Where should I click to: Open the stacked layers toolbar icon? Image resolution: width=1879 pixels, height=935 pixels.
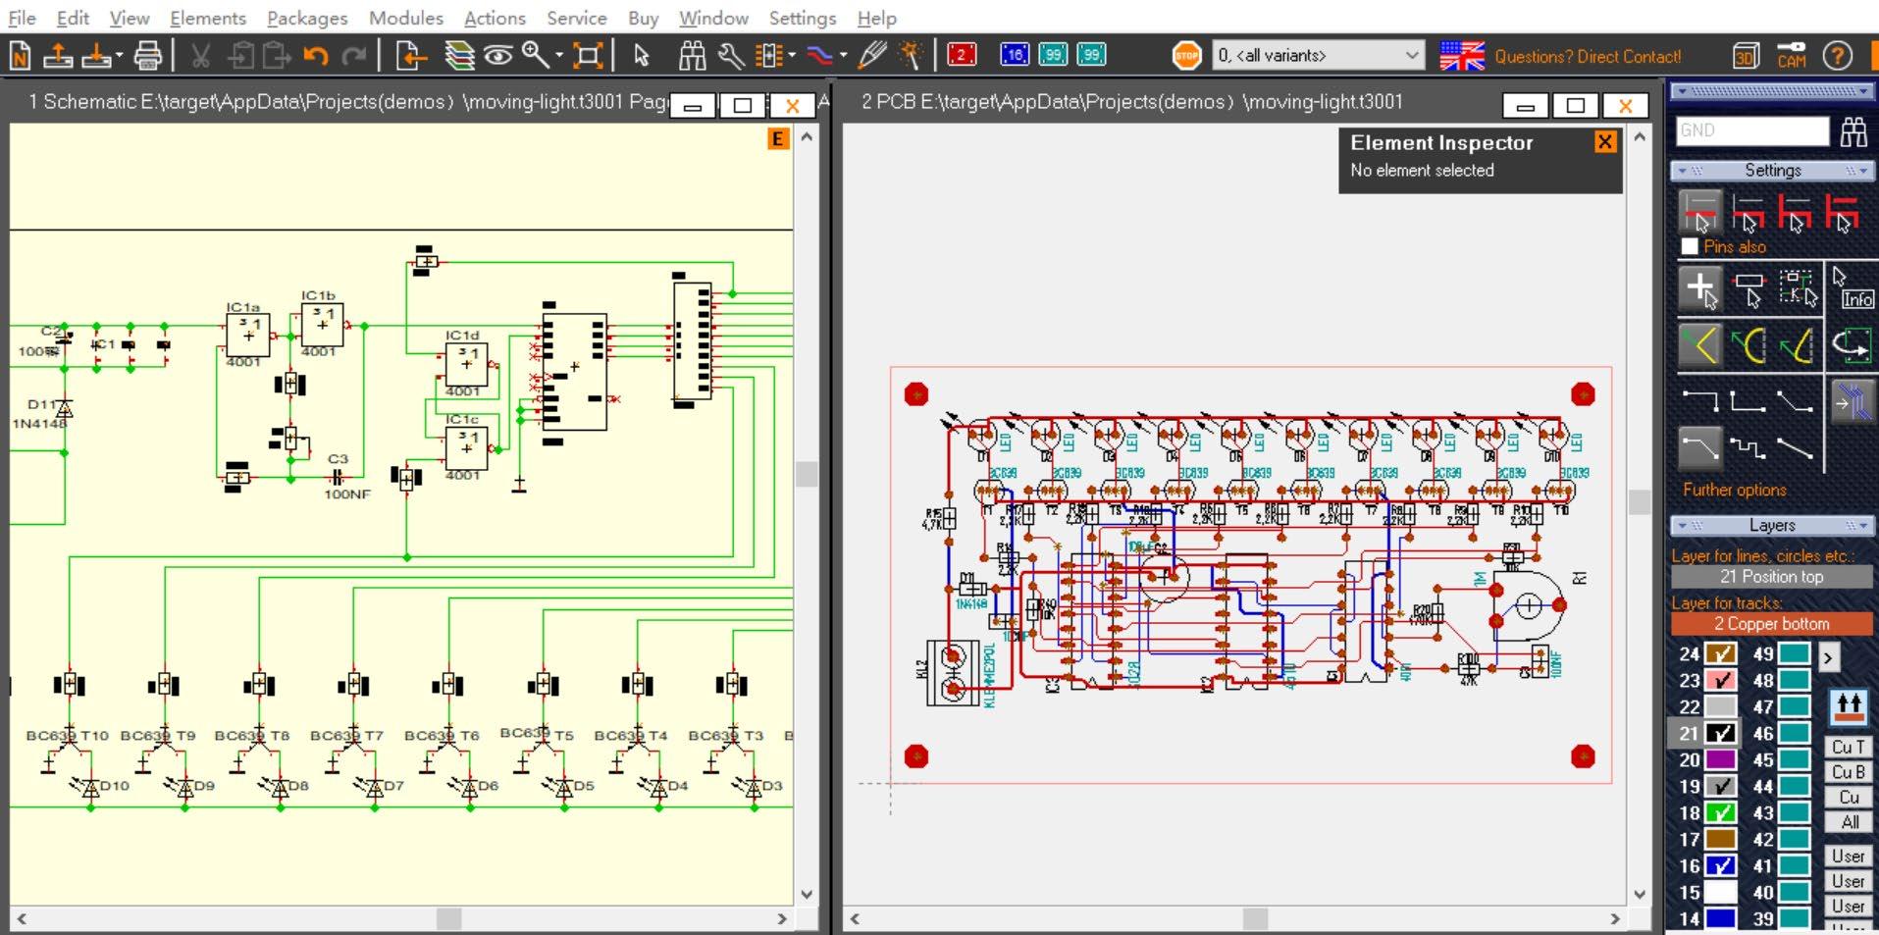pyautogui.click(x=459, y=56)
